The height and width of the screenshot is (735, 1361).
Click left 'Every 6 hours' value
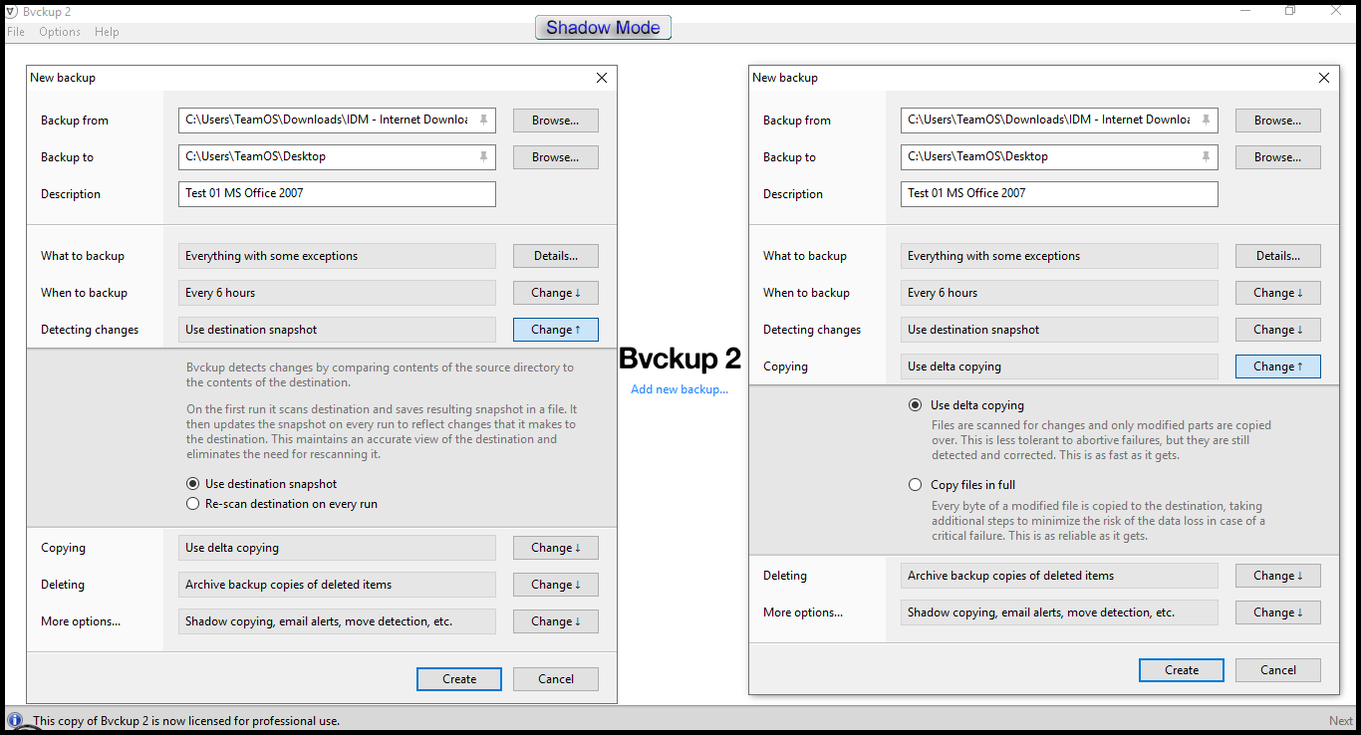coord(337,293)
